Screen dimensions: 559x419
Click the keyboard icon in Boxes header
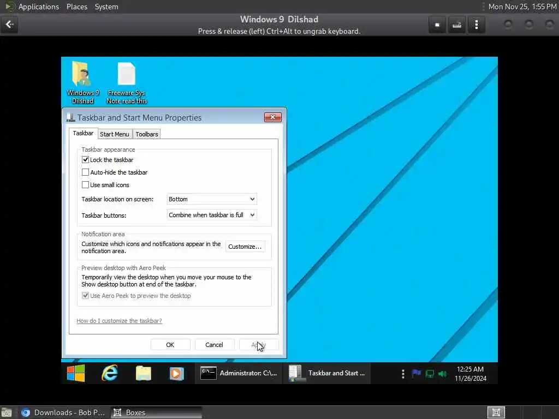[457, 25]
